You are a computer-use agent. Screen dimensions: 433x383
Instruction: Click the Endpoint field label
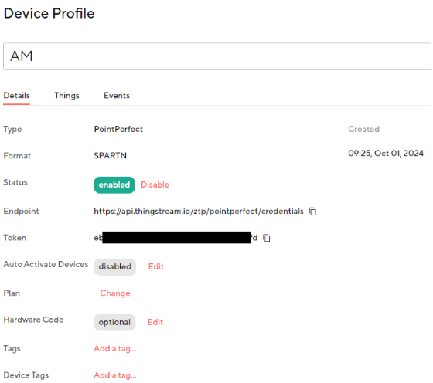[x=22, y=212]
